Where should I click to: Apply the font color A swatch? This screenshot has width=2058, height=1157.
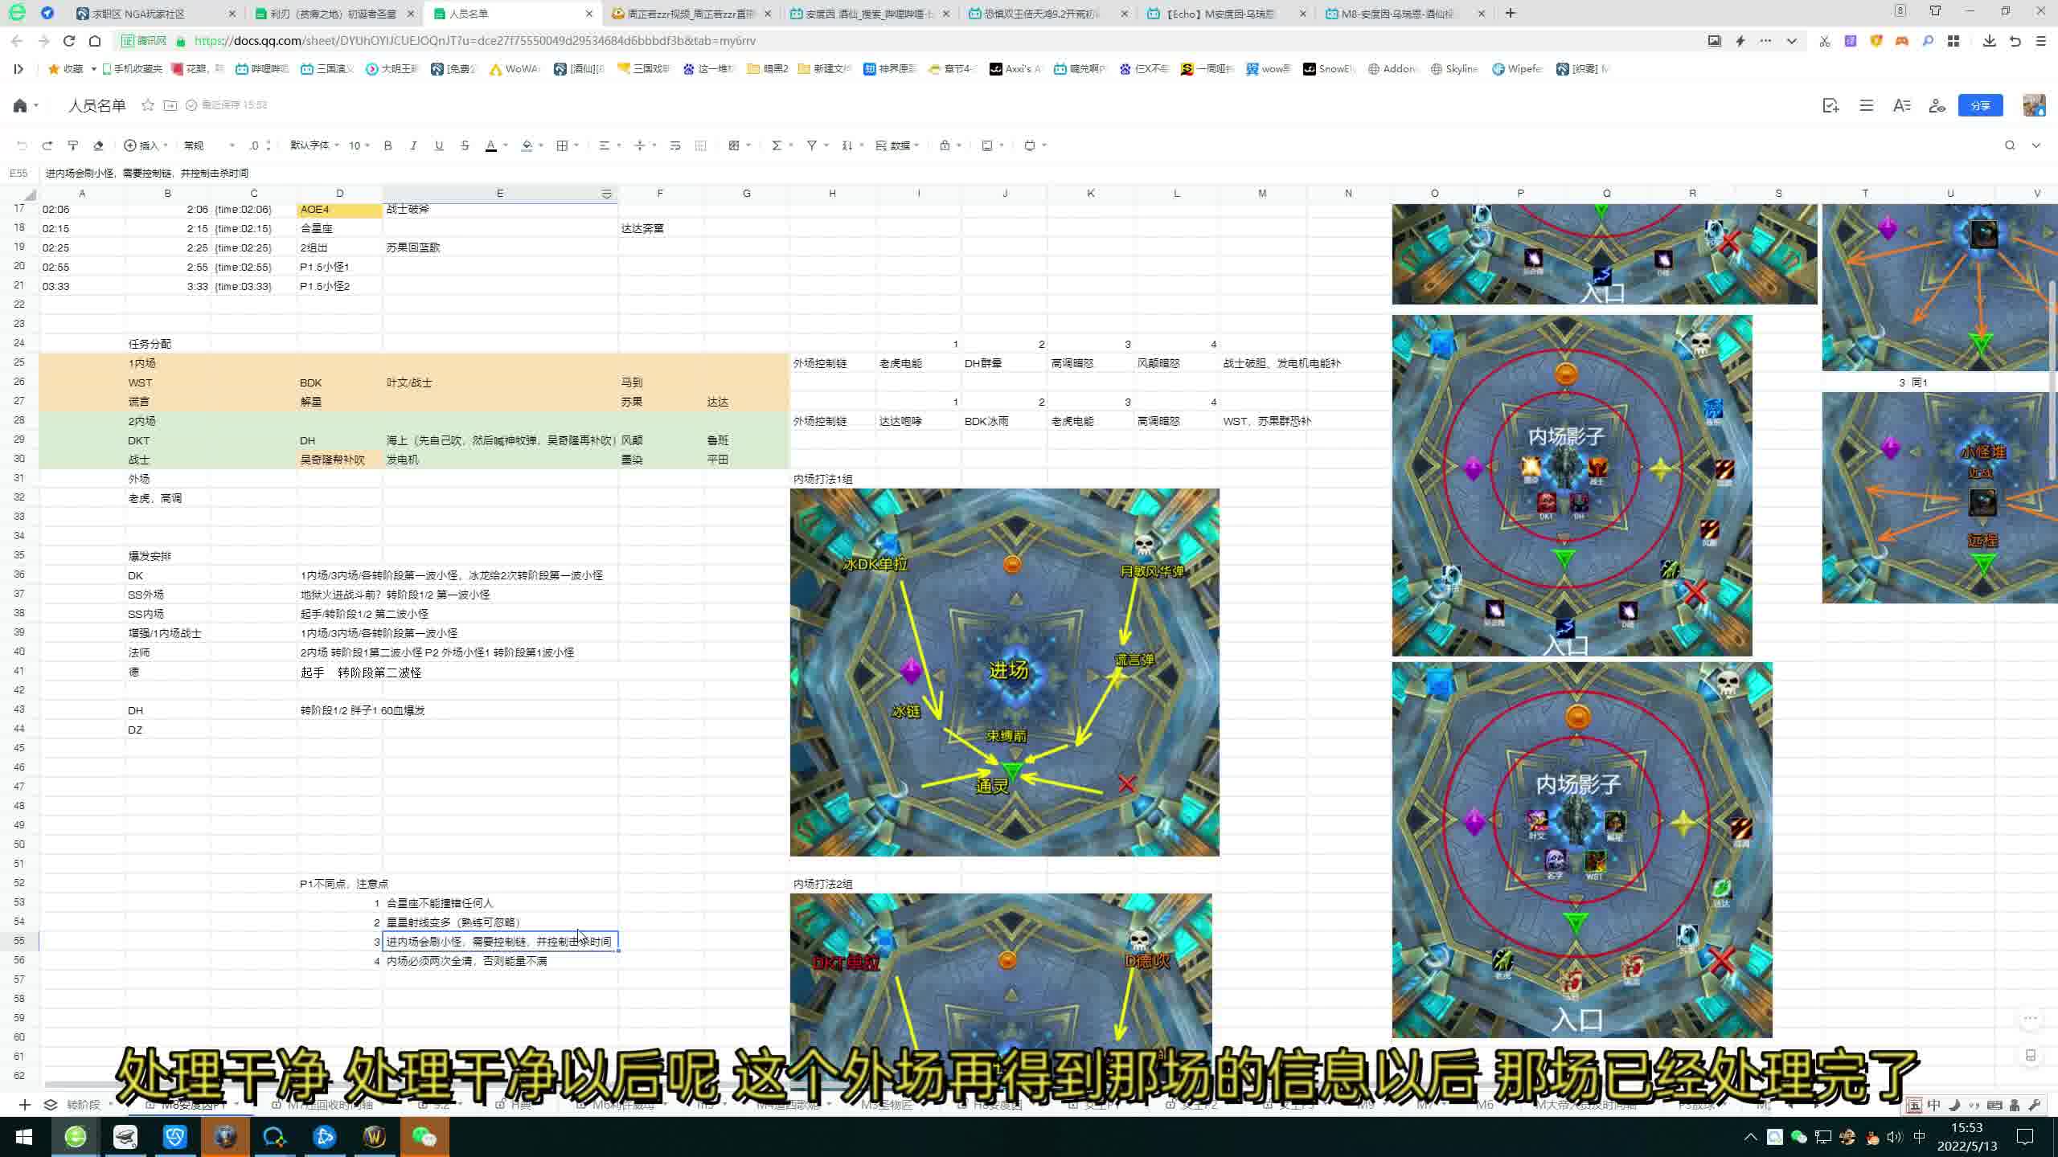(x=490, y=145)
